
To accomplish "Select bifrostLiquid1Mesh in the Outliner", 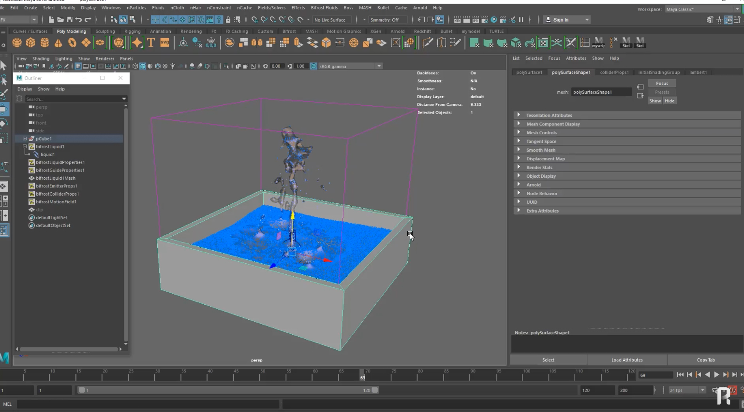I will point(55,178).
